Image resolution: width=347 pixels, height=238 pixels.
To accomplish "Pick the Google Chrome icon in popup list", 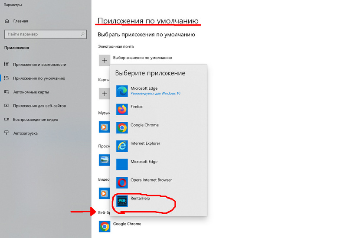I will (x=122, y=127).
